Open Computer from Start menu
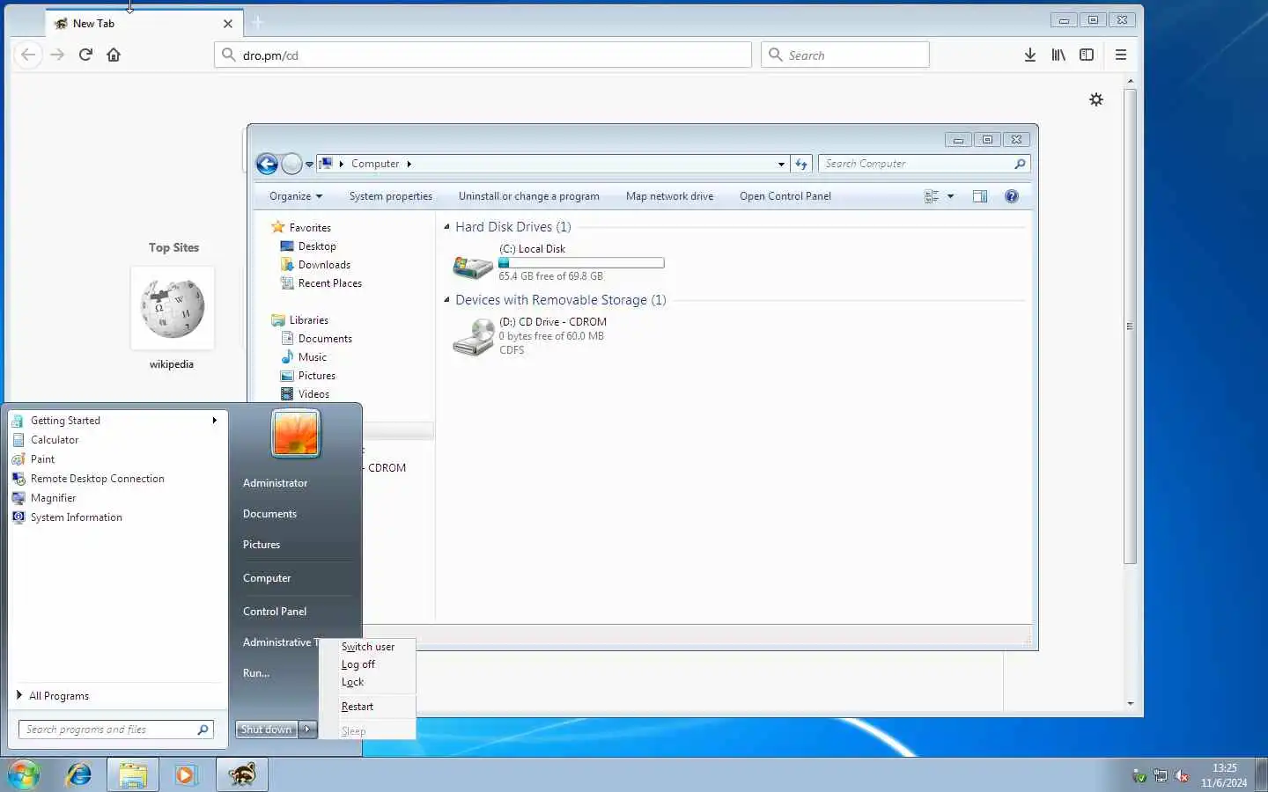The height and width of the screenshot is (792, 1268). 267,578
